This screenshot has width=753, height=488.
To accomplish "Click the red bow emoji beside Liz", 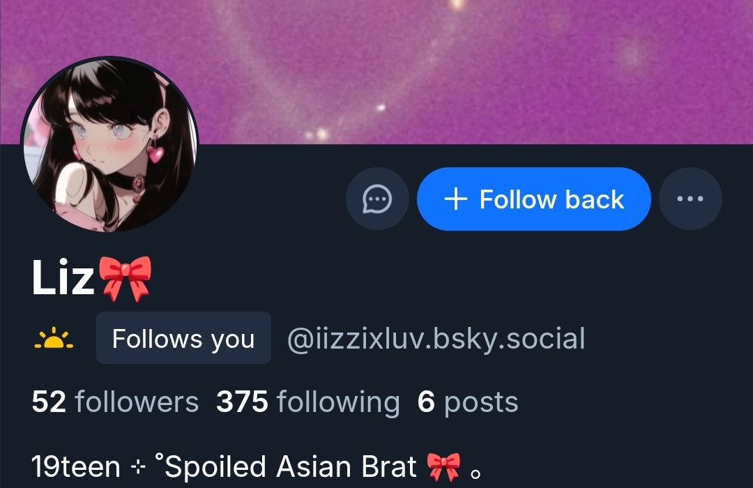I will click(124, 279).
